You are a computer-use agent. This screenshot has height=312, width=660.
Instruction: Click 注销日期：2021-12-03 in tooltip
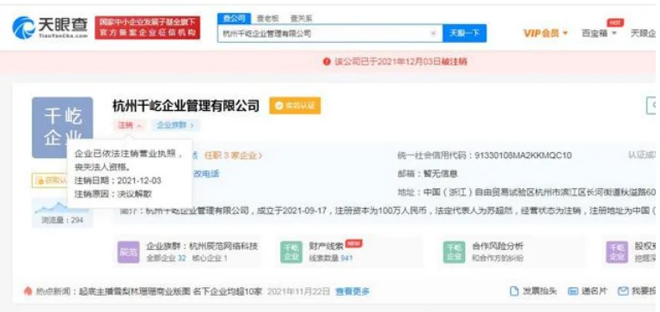[118, 180]
